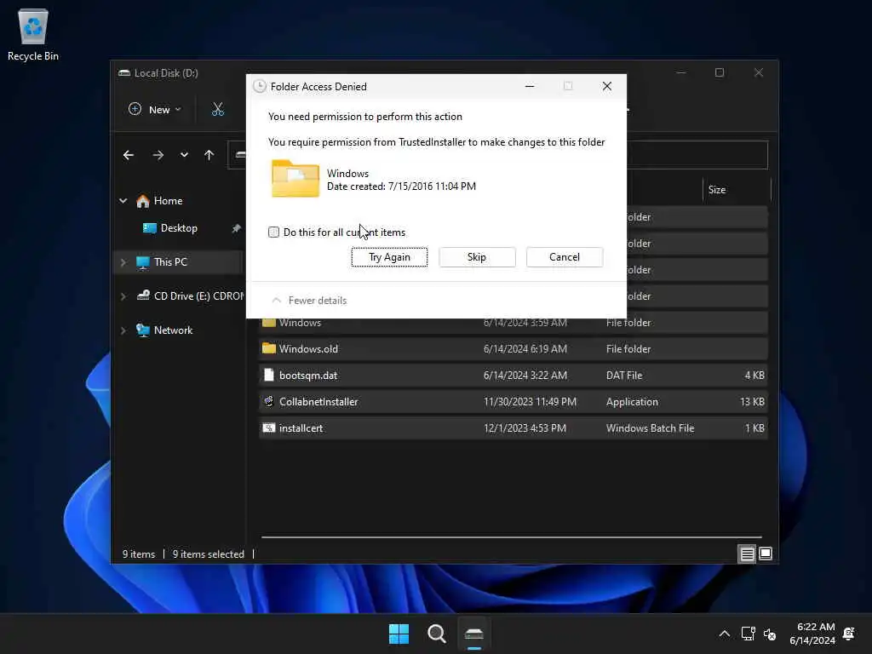Select CD Drive (E:) in navigation pane
Image resolution: width=872 pixels, height=654 pixels.
click(190, 296)
